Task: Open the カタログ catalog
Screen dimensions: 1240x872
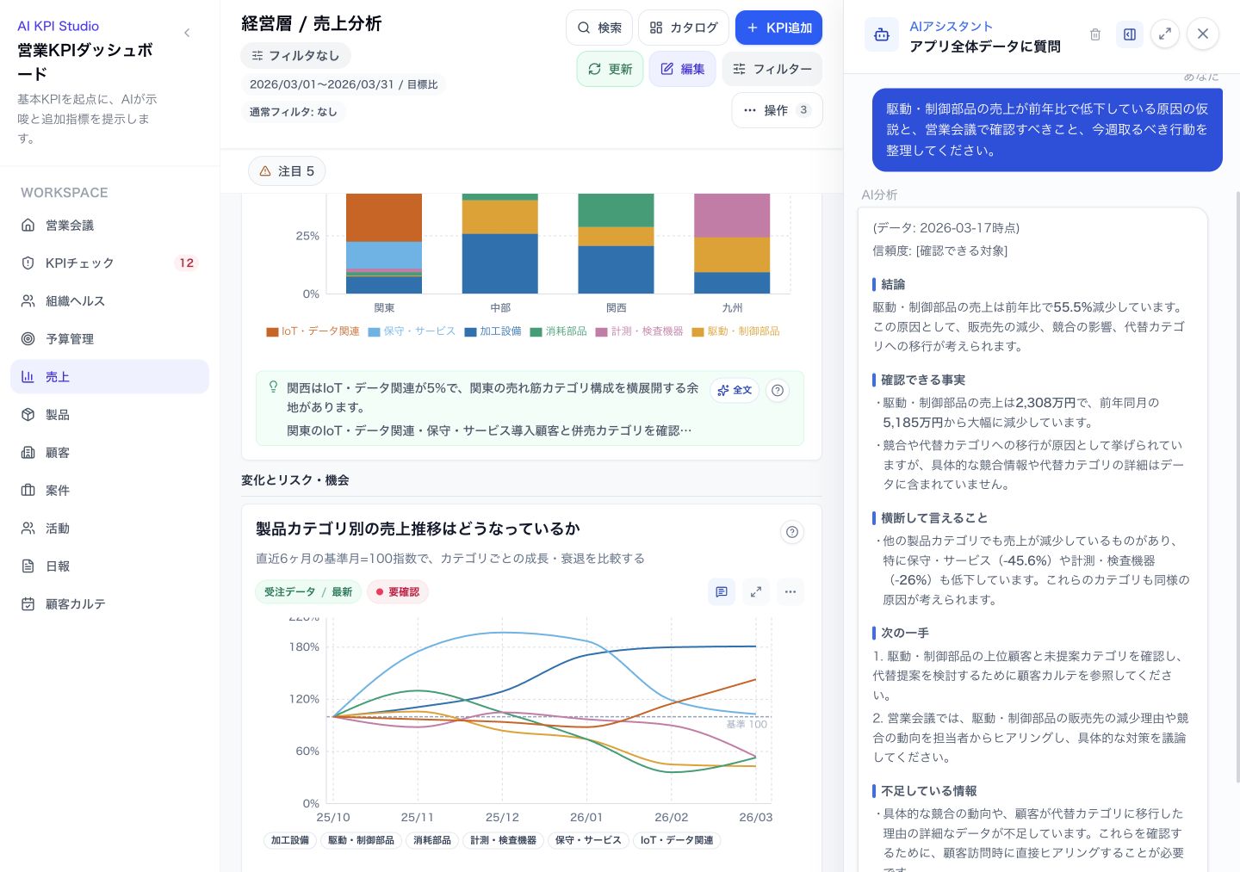Action: pos(684,28)
